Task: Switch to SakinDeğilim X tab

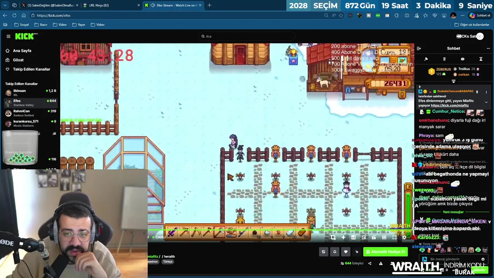Action: tap(50, 5)
